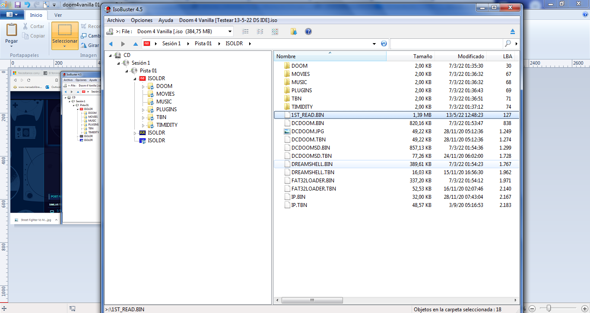This screenshot has width=590, height=313.
Task: Open the File image selector dropdown
Action: [230, 31]
